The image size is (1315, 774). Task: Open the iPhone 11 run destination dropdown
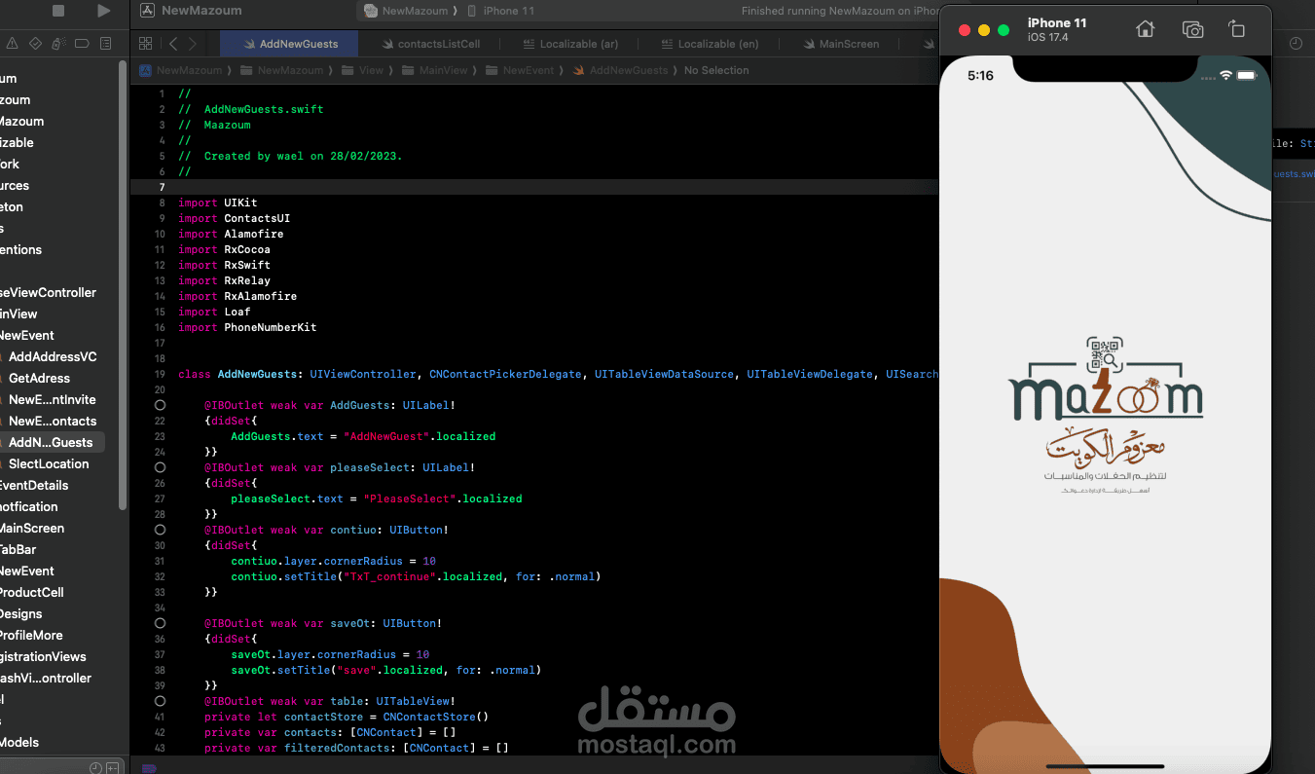click(500, 11)
